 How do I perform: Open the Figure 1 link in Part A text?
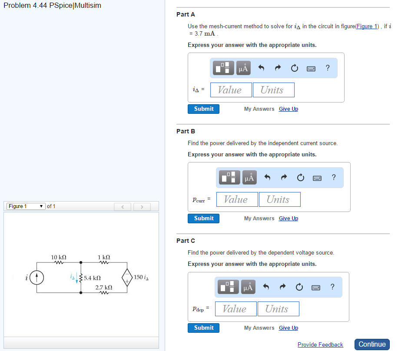click(x=367, y=26)
